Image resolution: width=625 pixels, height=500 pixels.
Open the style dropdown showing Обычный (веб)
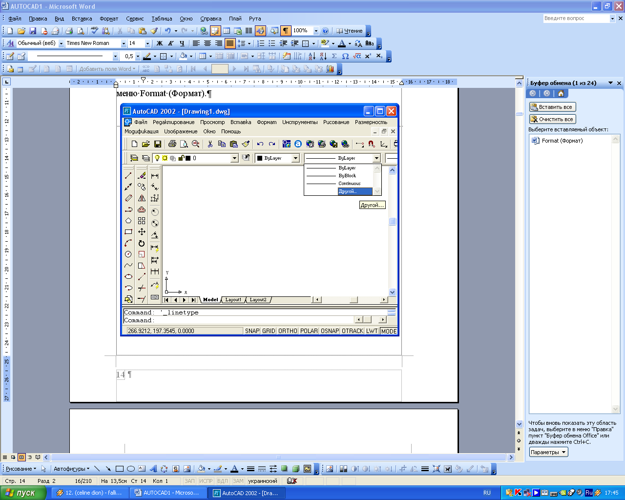tap(62, 43)
